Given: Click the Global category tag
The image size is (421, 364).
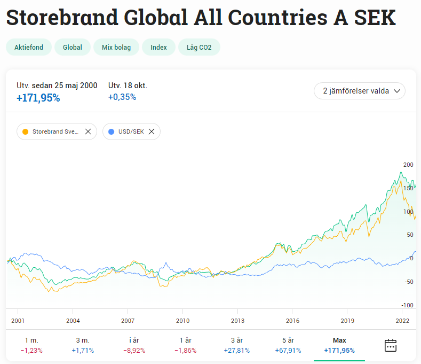Looking at the screenshot, I should pyautogui.click(x=73, y=47).
